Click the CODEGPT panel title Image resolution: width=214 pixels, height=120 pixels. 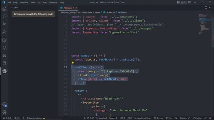click(15, 8)
